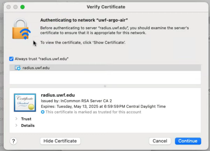The image size is (210, 151).
Task: Cancel the certificate verification
Action: point(160,141)
